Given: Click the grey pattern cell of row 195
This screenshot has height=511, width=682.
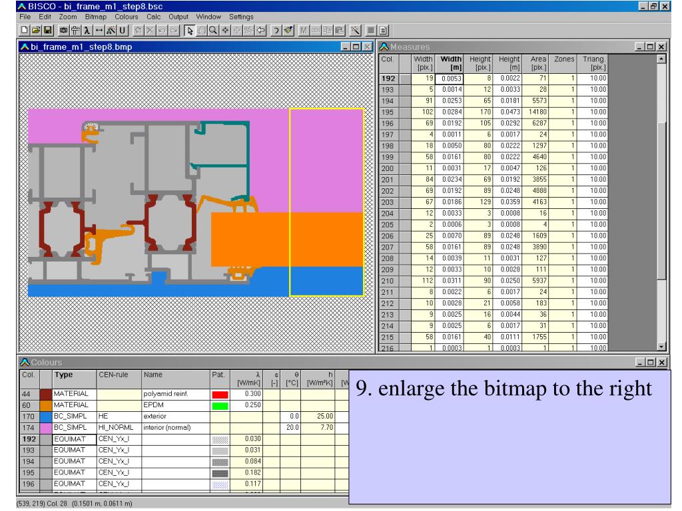Looking at the screenshot, I should click(x=220, y=473).
